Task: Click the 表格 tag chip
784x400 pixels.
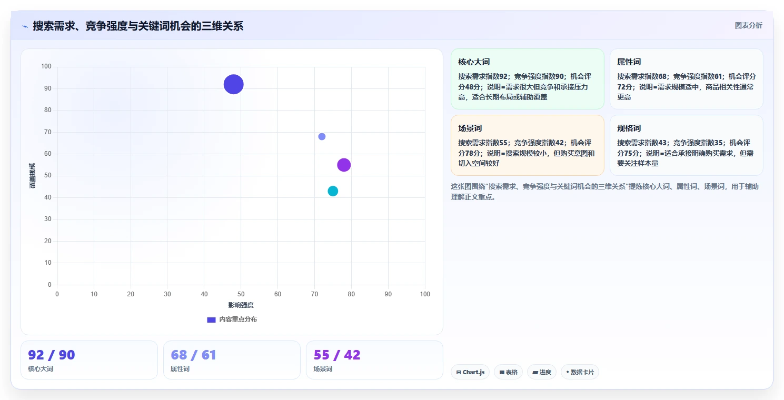Action: point(508,372)
